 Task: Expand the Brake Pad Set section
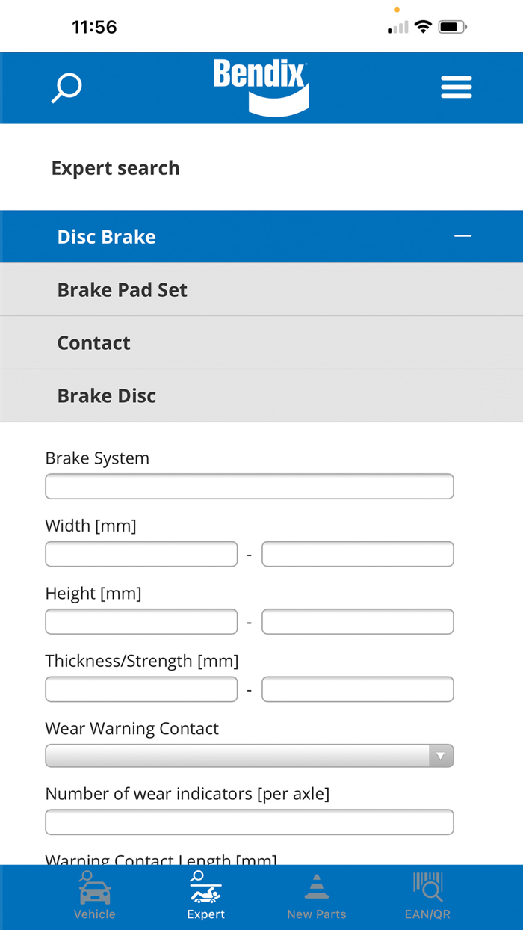pyautogui.click(x=261, y=289)
